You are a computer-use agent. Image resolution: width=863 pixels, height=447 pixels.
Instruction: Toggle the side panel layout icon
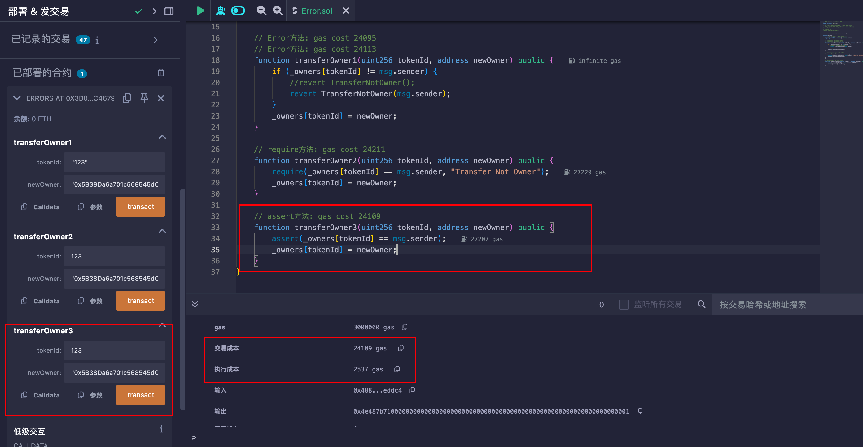click(x=169, y=11)
